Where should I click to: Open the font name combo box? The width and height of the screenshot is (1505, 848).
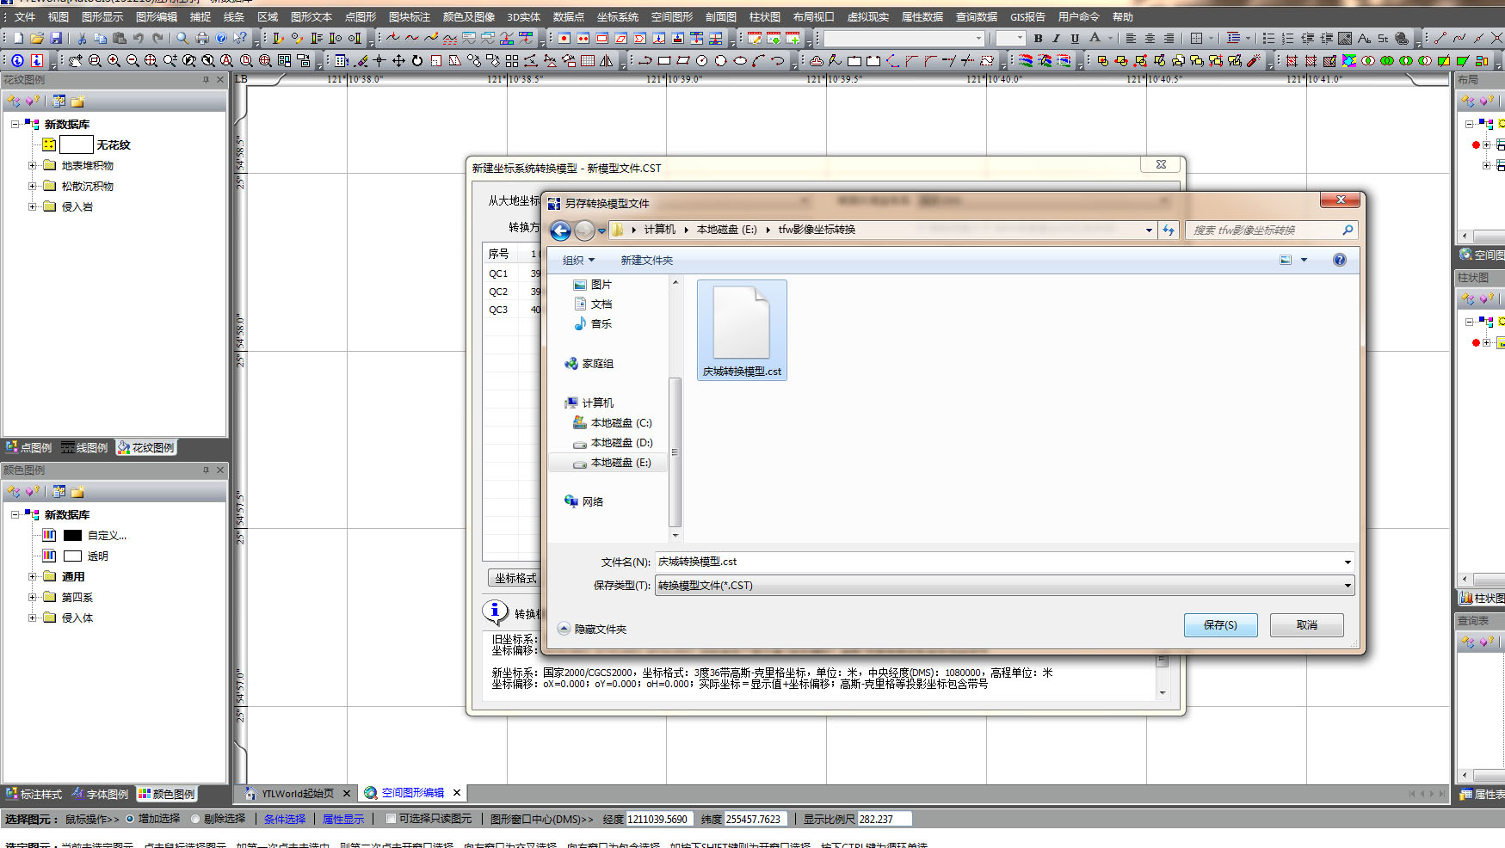[904, 38]
